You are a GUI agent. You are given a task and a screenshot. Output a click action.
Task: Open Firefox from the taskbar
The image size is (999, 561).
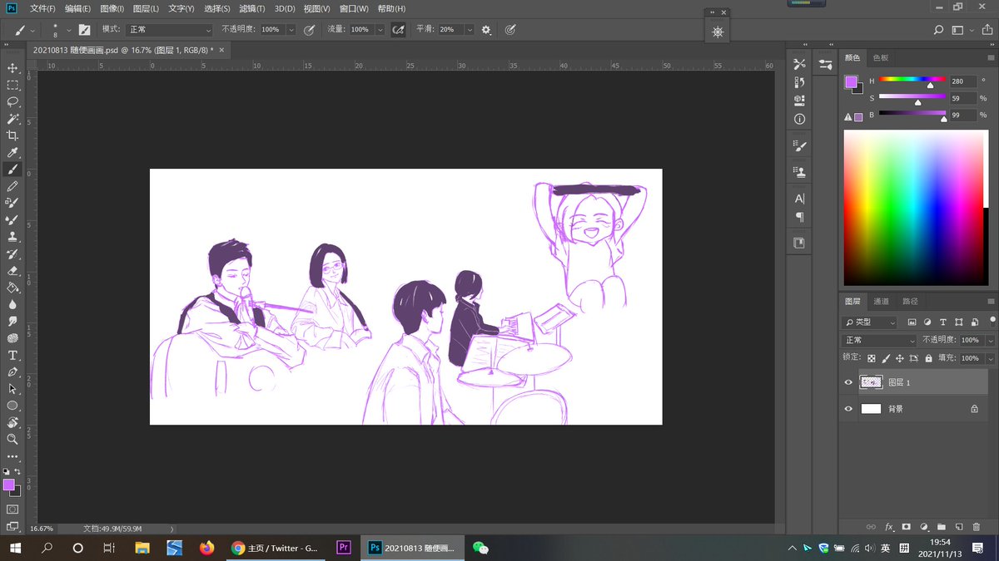[x=206, y=548]
